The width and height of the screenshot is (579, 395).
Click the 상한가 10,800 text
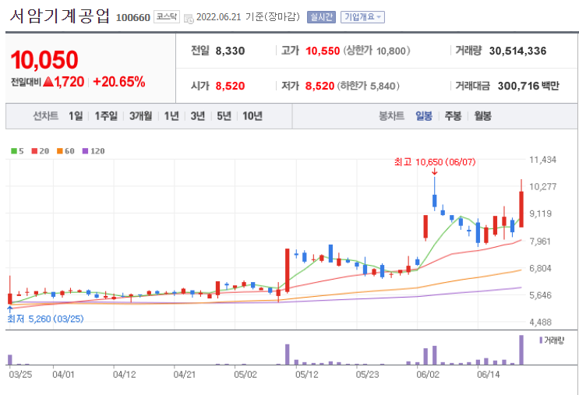(376, 51)
